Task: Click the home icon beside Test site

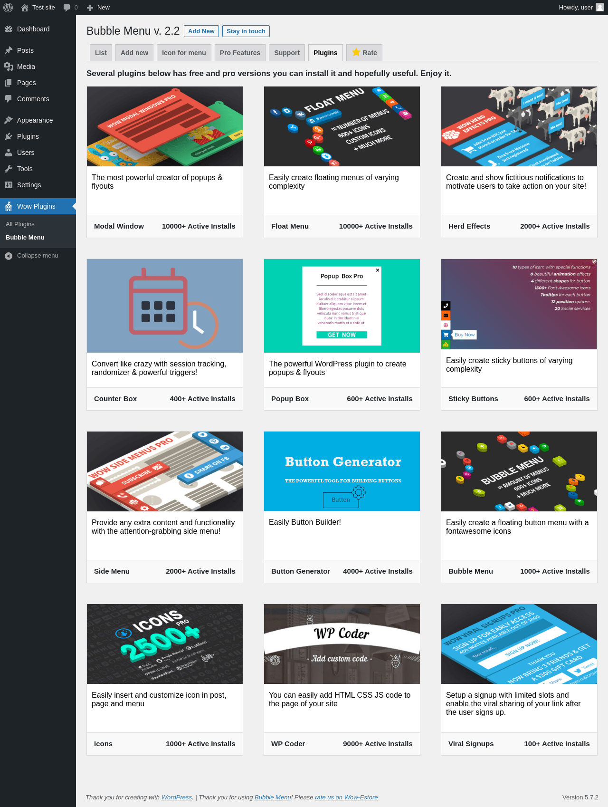Action: coord(25,8)
